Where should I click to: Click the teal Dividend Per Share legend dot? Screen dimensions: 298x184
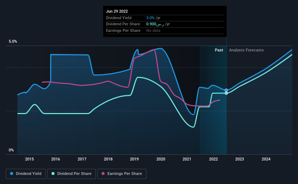click(x=53, y=173)
